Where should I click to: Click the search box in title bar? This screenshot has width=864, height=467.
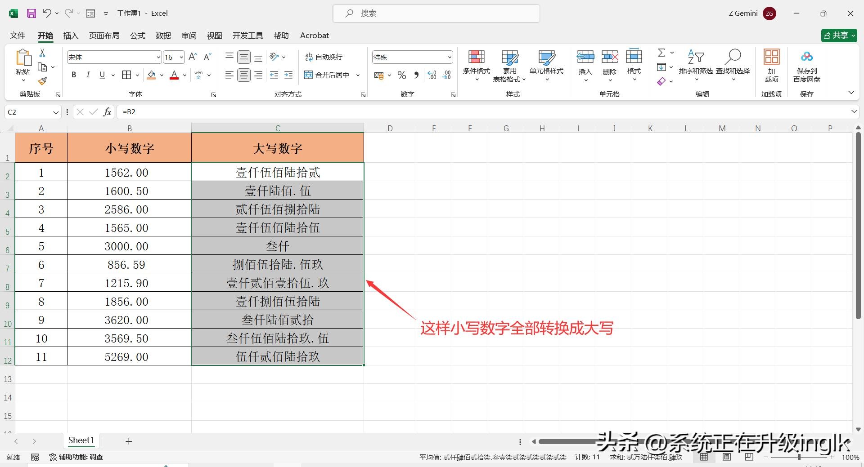coord(436,13)
